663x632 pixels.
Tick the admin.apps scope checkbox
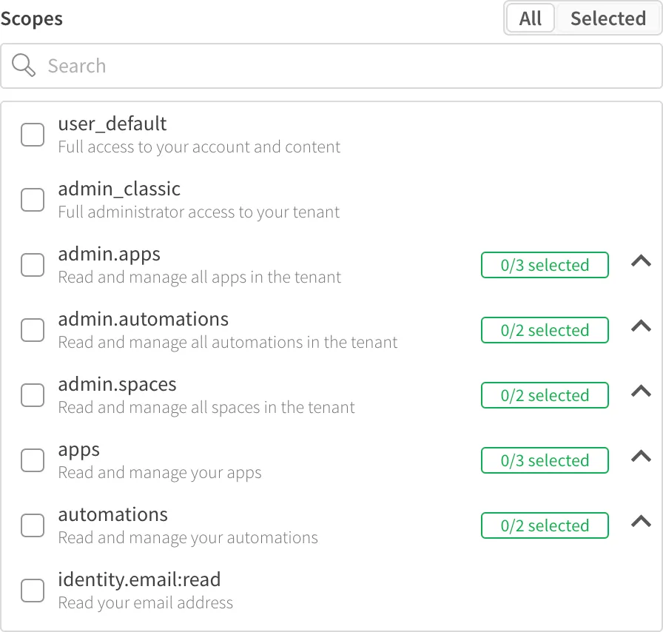(33, 265)
